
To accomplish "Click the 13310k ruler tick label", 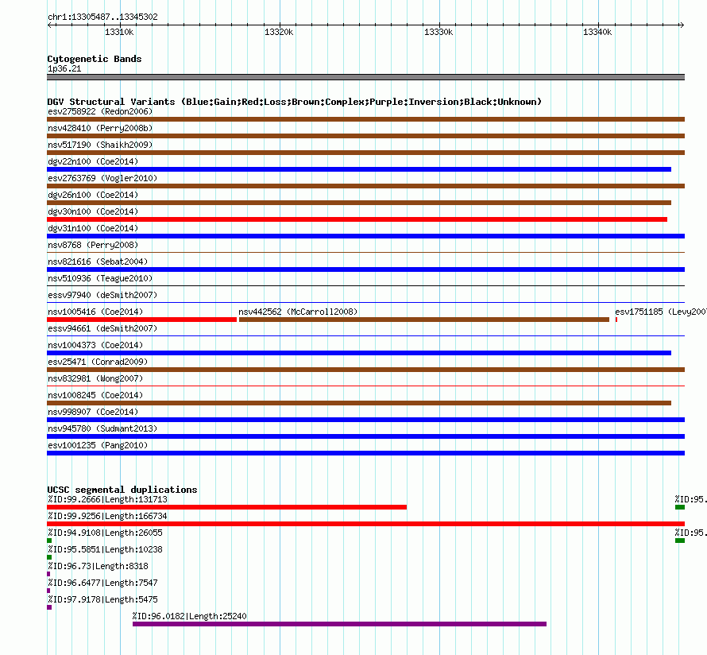I will (x=119, y=32).
